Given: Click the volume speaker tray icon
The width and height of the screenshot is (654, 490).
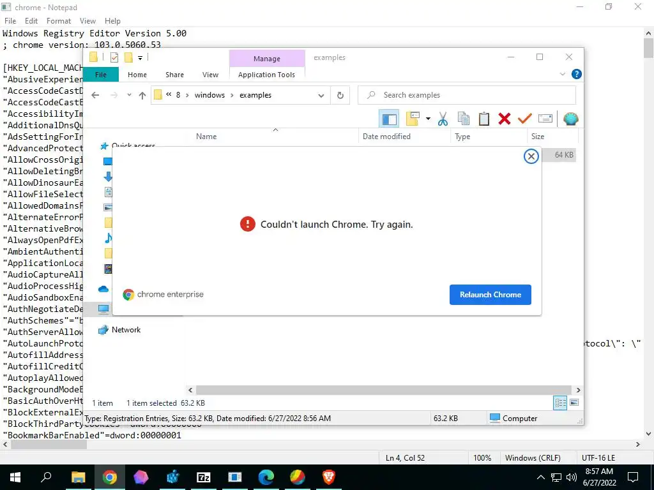Looking at the screenshot, I should pos(572,477).
